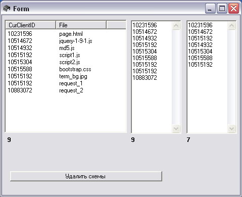This screenshot has height=197, width=242.
Task: Click the middle list's vertical scrollbar track
Action: (x=176, y=77)
